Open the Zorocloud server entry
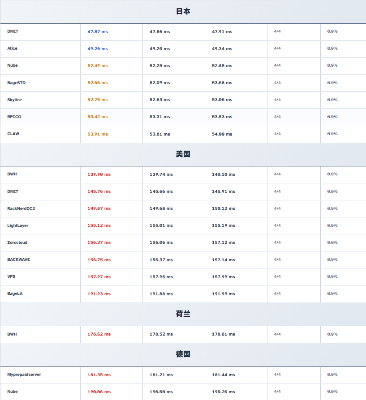 coord(17,243)
